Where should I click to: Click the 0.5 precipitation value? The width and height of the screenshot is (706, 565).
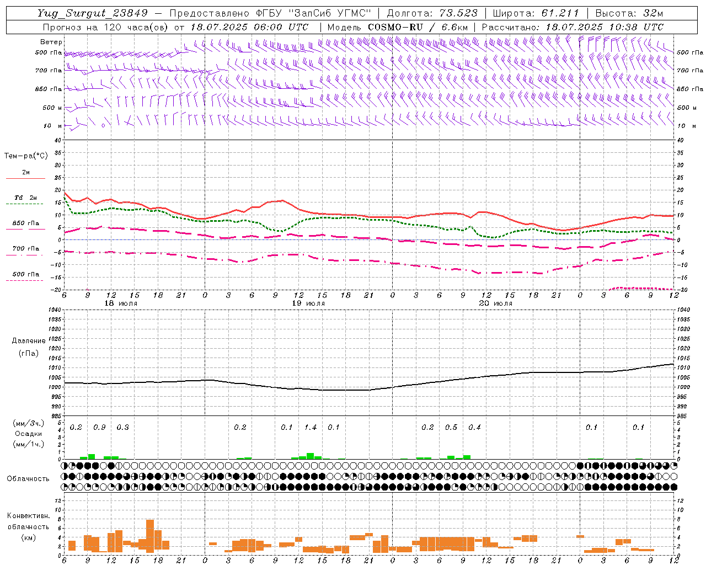(451, 428)
